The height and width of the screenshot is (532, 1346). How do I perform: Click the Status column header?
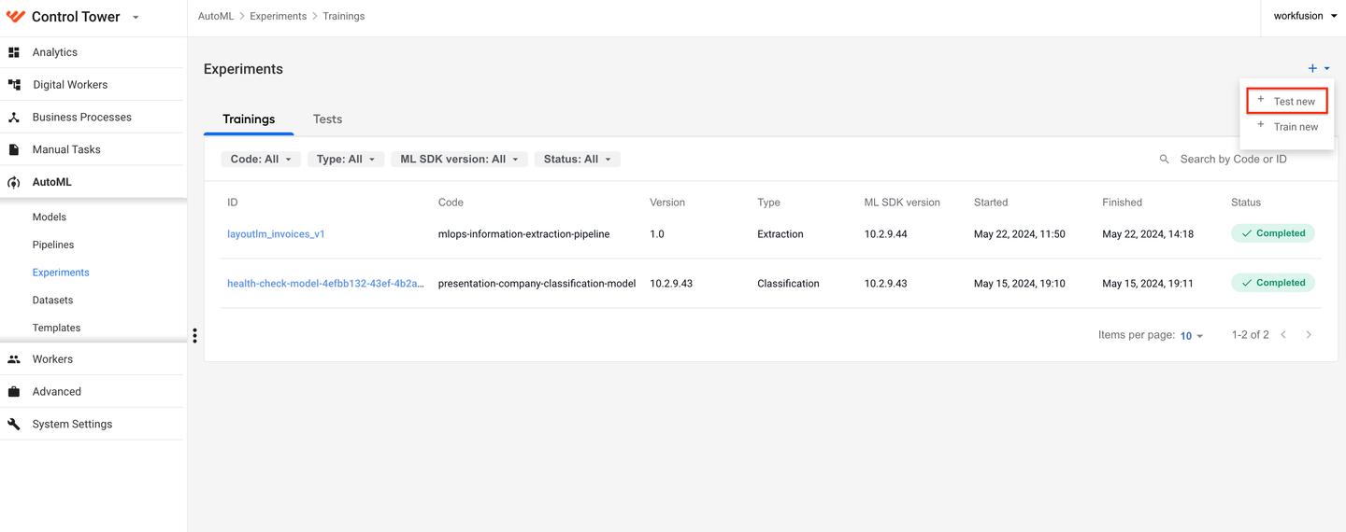pos(1246,203)
